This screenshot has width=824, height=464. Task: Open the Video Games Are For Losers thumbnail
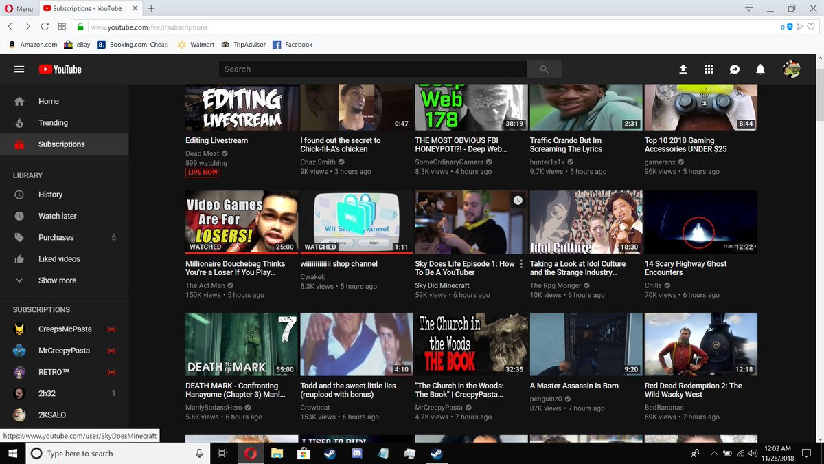click(x=242, y=222)
